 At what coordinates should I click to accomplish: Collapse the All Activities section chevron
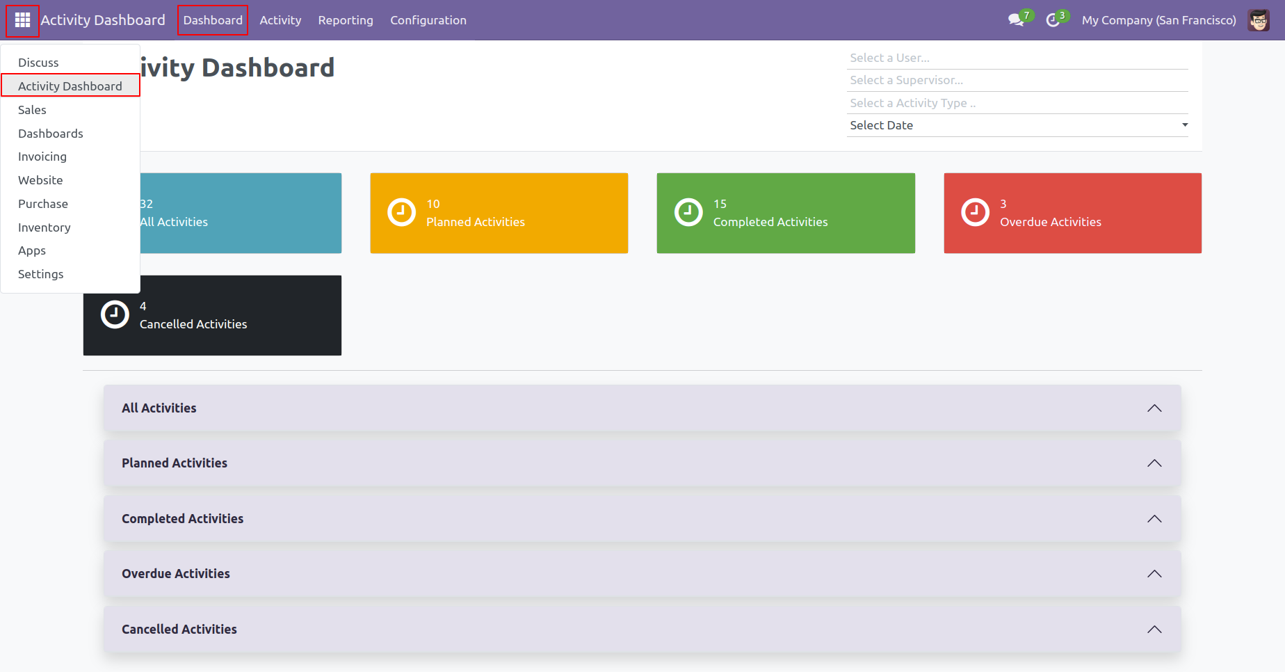tap(1154, 408)
